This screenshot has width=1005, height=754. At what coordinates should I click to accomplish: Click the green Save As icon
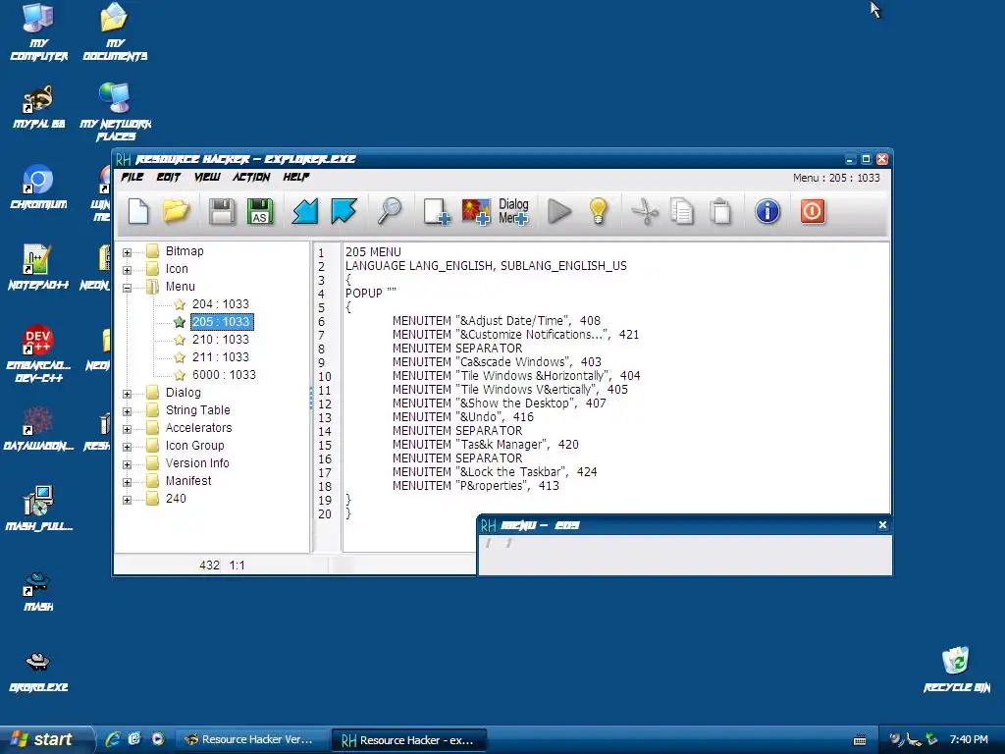[x=259, y=212]
